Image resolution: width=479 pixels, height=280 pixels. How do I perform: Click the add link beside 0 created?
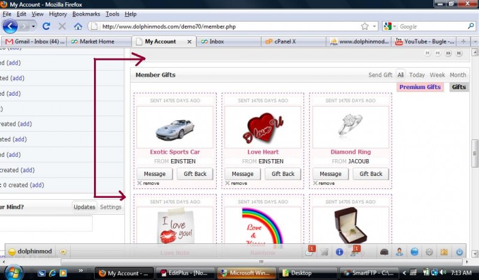click(x=38, y=185)
